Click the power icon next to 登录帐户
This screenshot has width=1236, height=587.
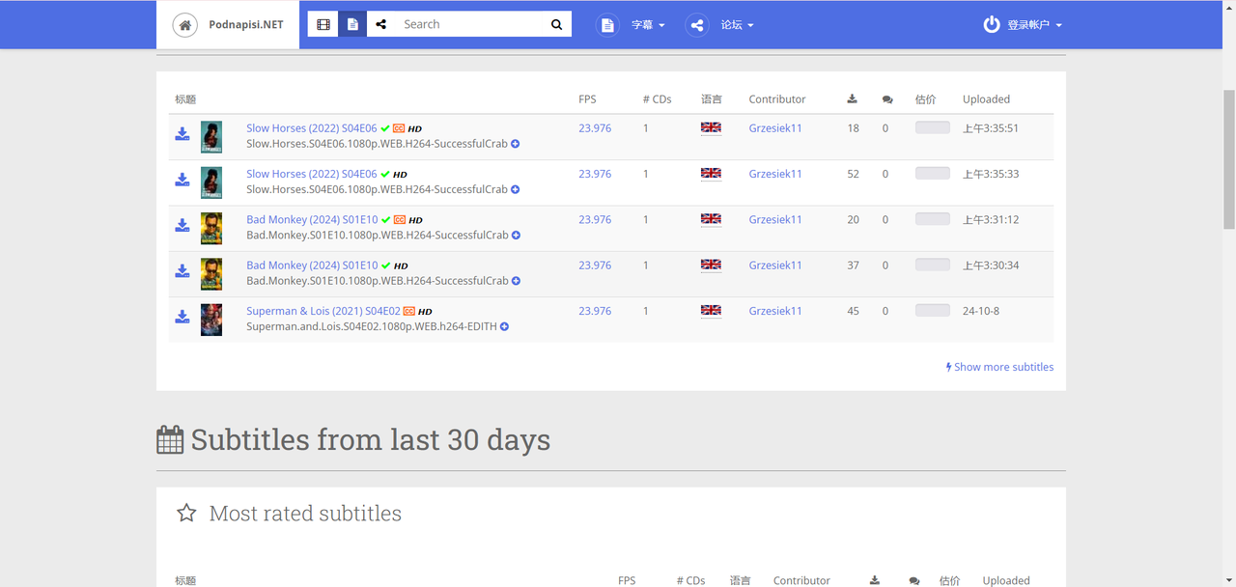(x=992, y=25)
